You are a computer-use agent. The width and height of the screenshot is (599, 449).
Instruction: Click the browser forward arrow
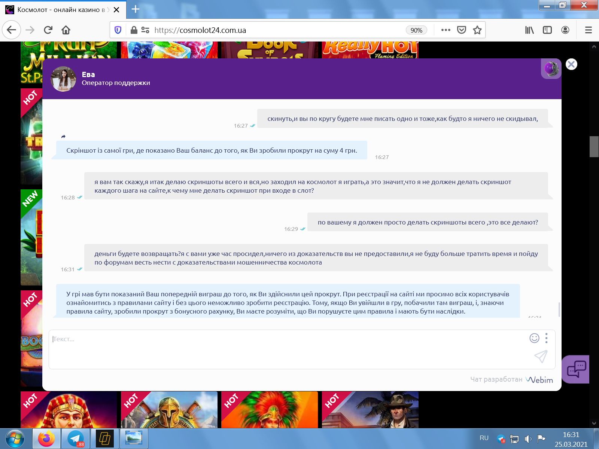pos(30,30)
